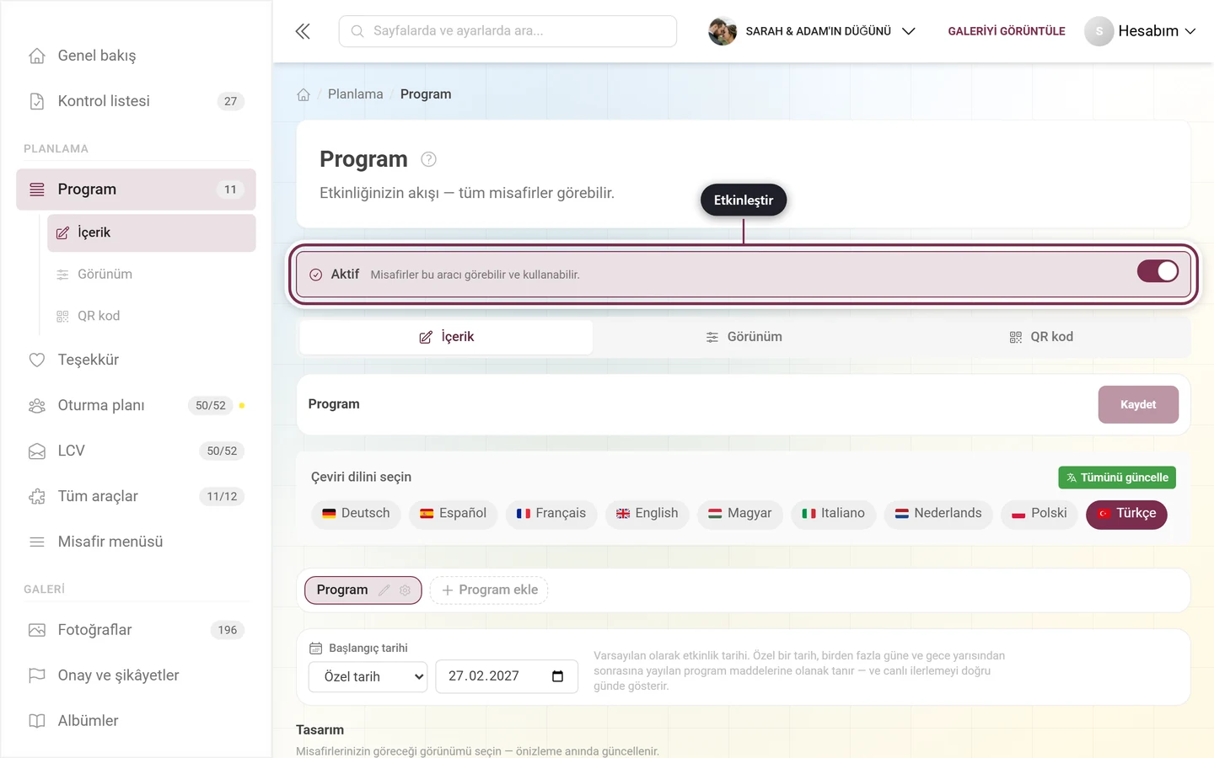
Task: Select Italiano translation language
Action: point(833,514)
